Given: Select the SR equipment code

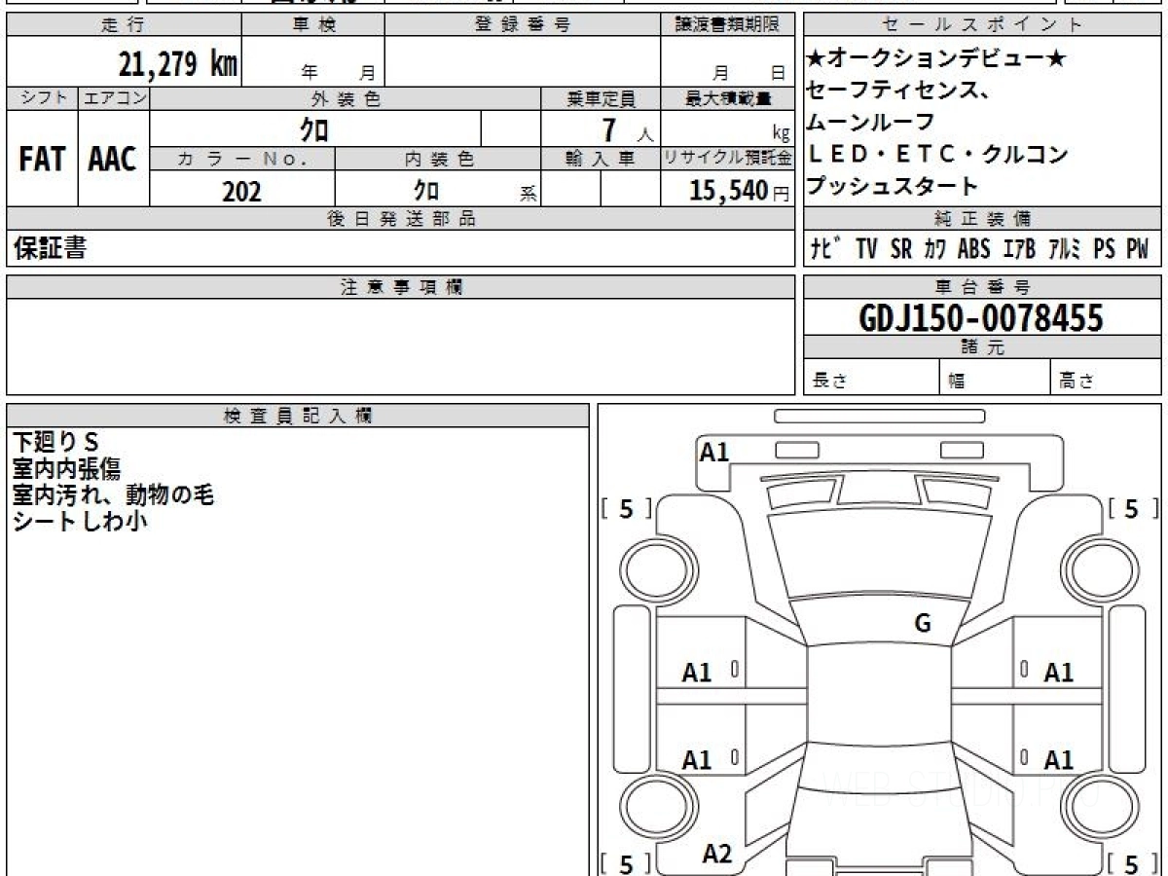Looking at the screenshot, I should click(901, 249).
